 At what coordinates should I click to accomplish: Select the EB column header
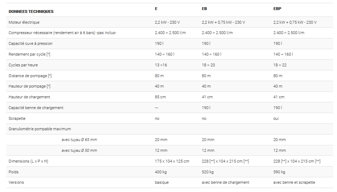tap(204, 9)
